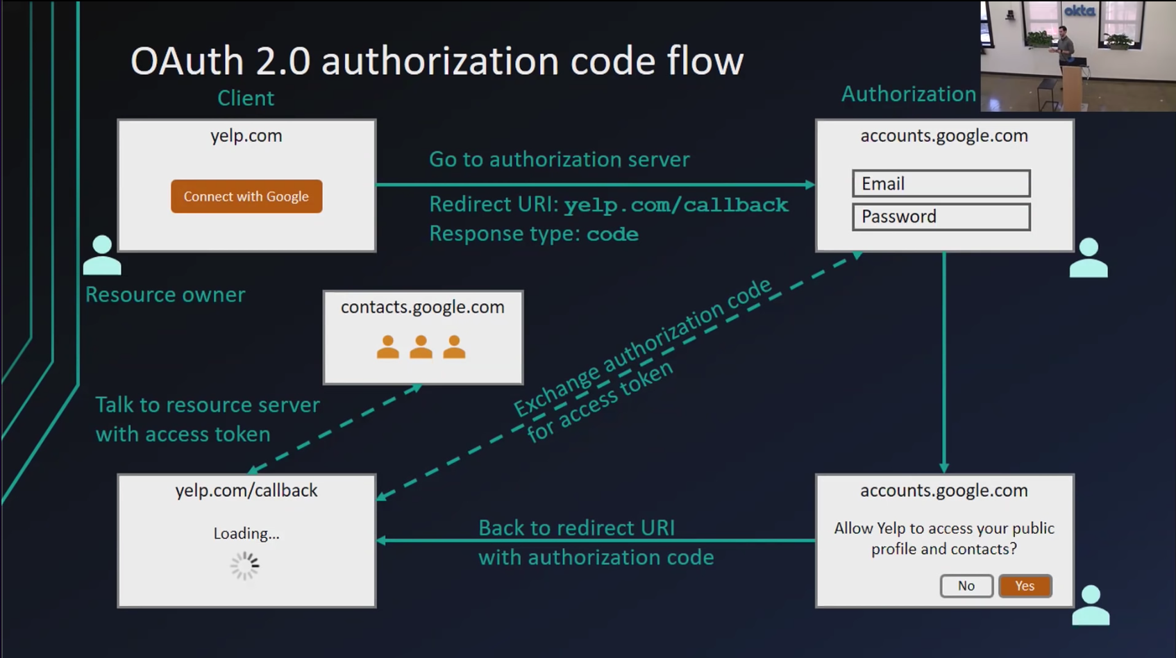Viewport: 1176px width, 658px height.
Task: Click 'contacts.google.com' heading
Action: [x=423, y=307]
